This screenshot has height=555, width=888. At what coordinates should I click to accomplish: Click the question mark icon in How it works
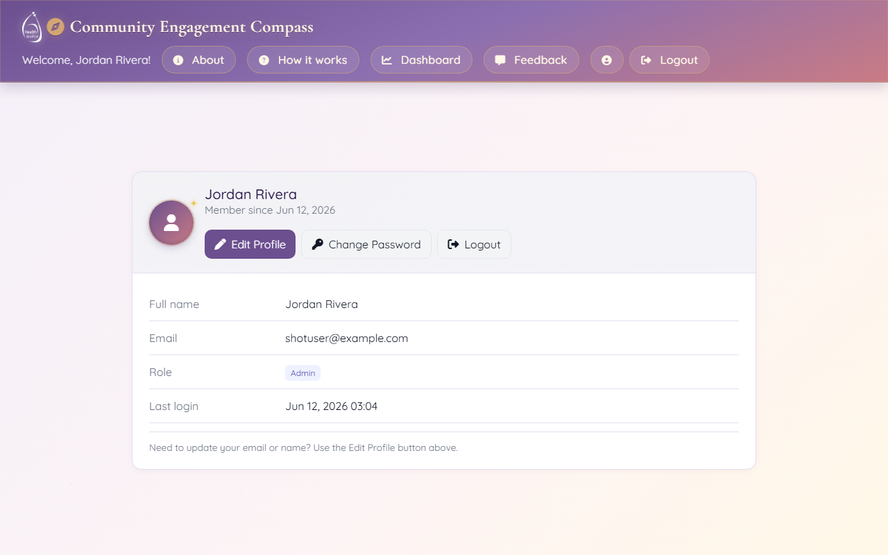(x=264, y=60)
